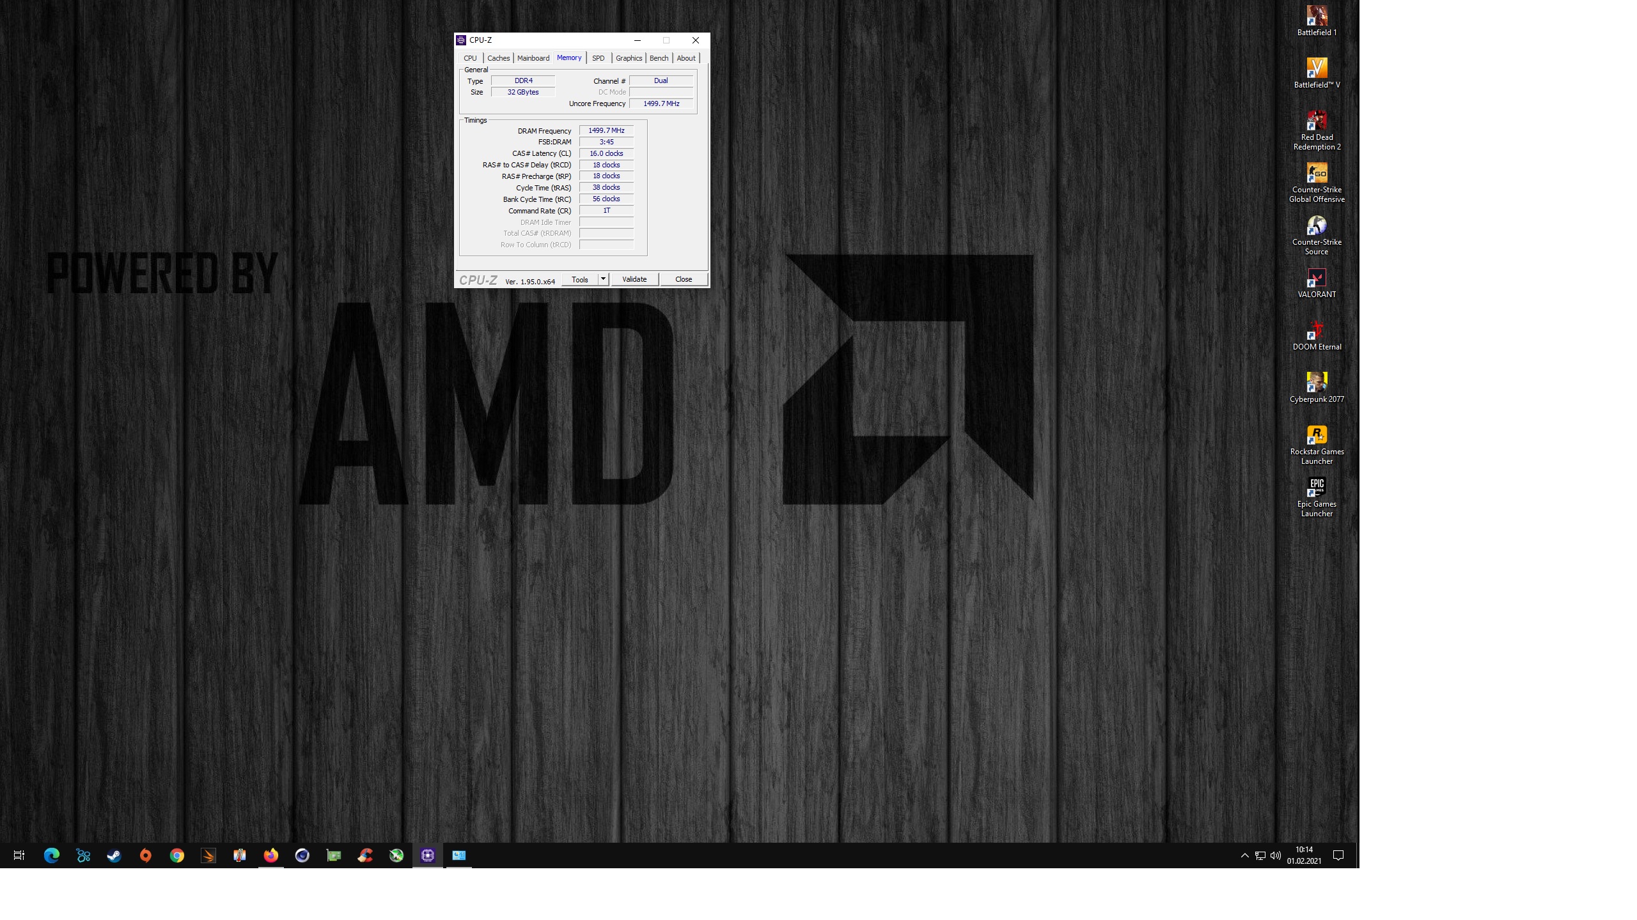Open the Steam taskbar icon
The height and width of the screenshot is (920, 1637).
coord(114,855)
